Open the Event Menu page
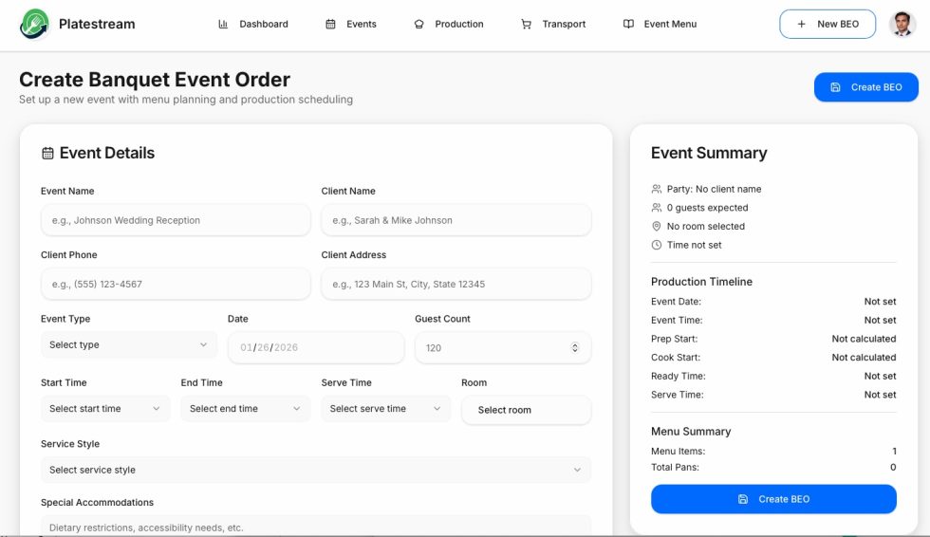This screenshot has width=930, height=537. tap(660, 25)
